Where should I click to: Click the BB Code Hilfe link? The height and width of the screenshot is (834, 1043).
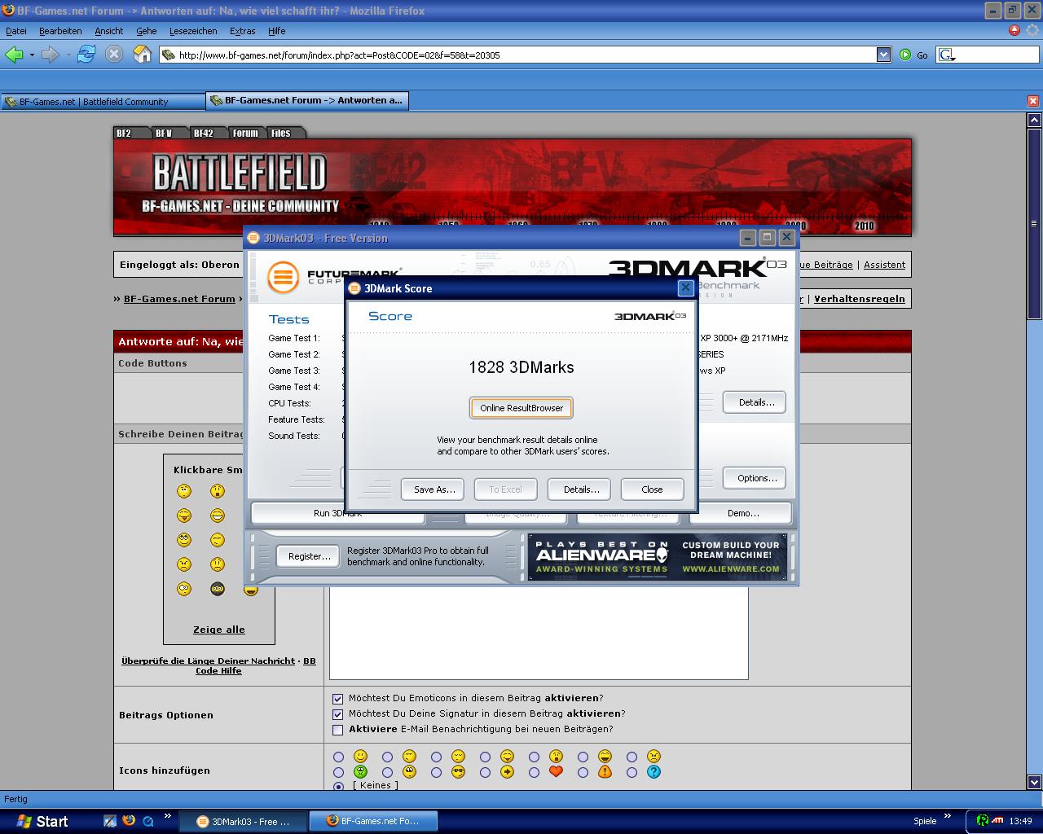pyautogui.click(x=255, y=665)
